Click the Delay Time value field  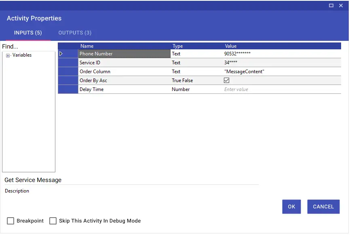[281, 89]
